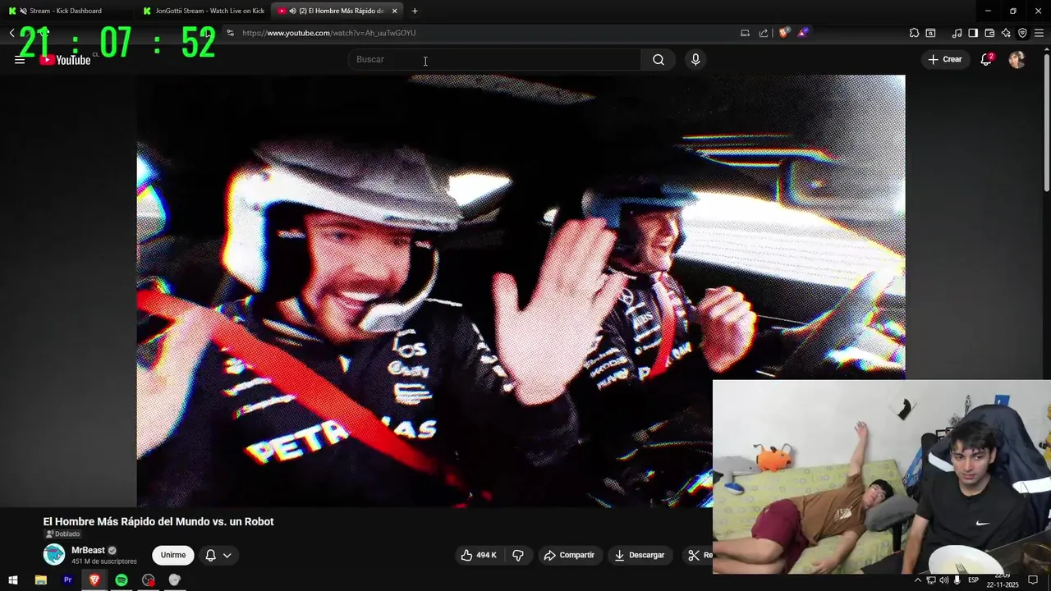Viewport: 1051px width, 591px height.
Task: Open the MrBeast channel avatar
Action: (54, 555)
